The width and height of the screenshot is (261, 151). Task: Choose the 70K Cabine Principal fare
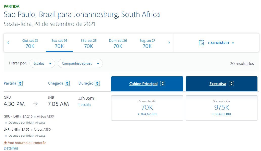[147, 108]
